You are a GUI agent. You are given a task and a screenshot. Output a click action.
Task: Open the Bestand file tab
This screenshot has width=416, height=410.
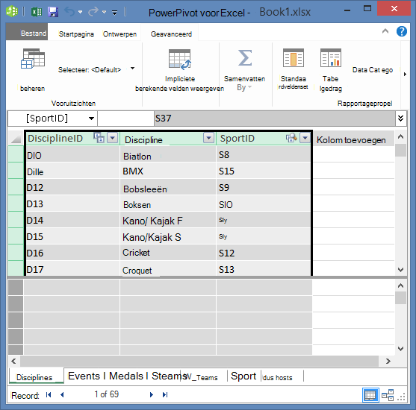27,33
